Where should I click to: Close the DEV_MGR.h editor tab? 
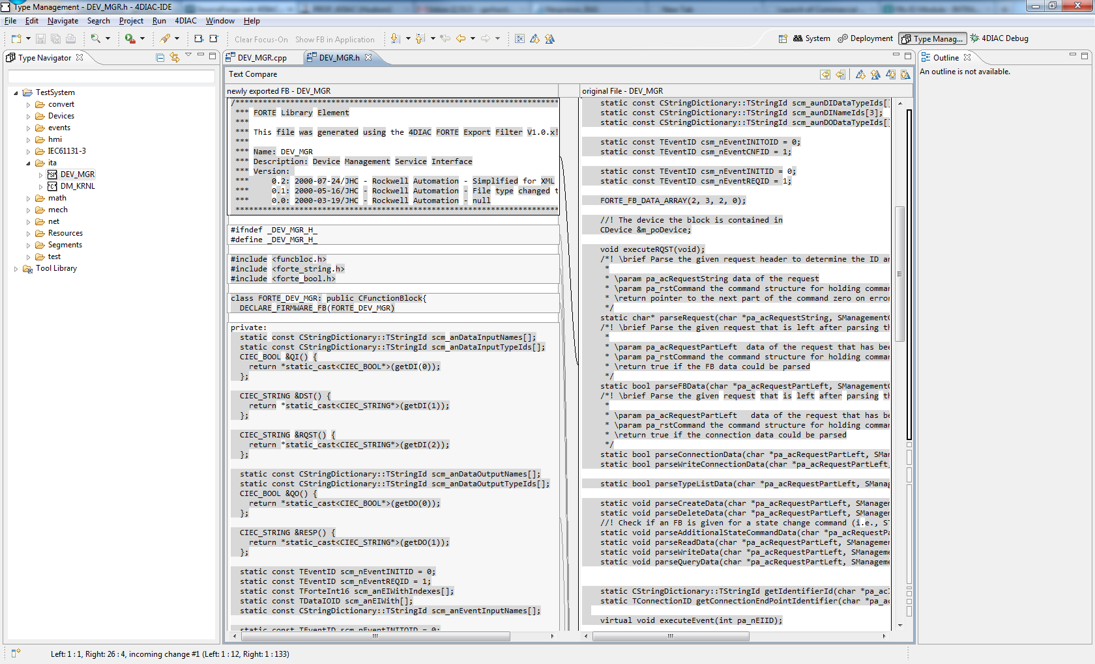tap(368, 57)
